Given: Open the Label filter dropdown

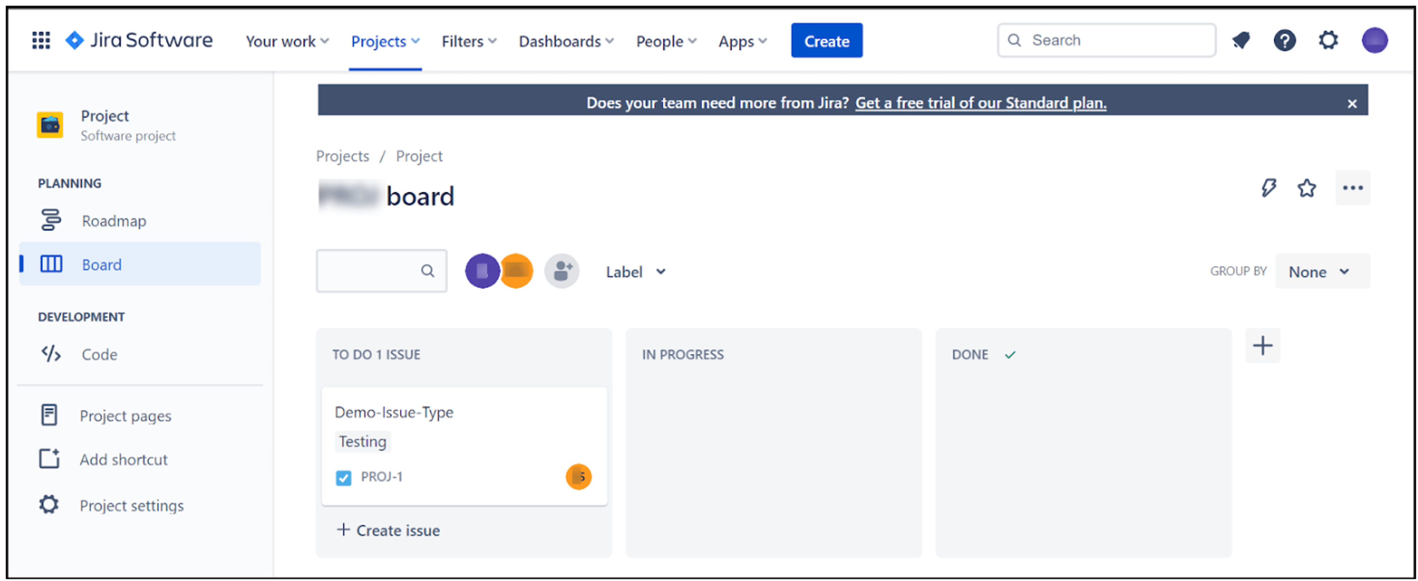Looking at the screenshot, I should [636, 272].
